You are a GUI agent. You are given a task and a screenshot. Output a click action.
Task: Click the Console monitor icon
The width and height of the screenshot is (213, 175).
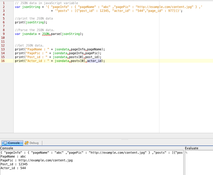tap(5, 143)
